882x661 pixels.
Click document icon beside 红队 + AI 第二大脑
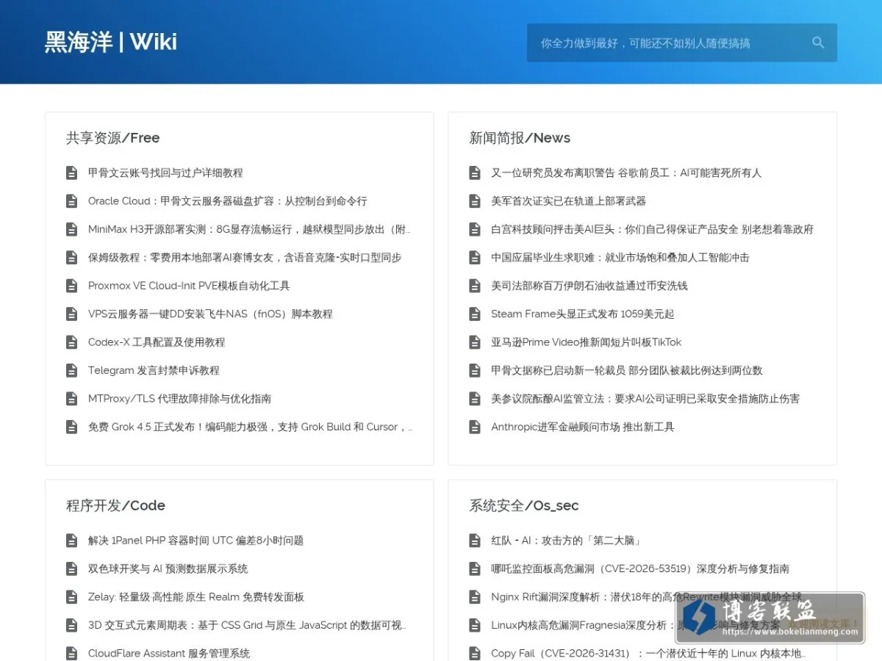tap(475, 541)
